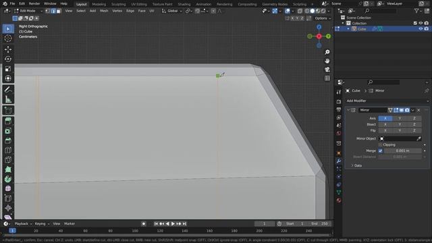Open the Mesh menu

coord(104,11)
